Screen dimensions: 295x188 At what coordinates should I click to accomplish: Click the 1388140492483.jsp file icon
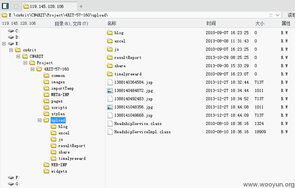coord(110,99)
